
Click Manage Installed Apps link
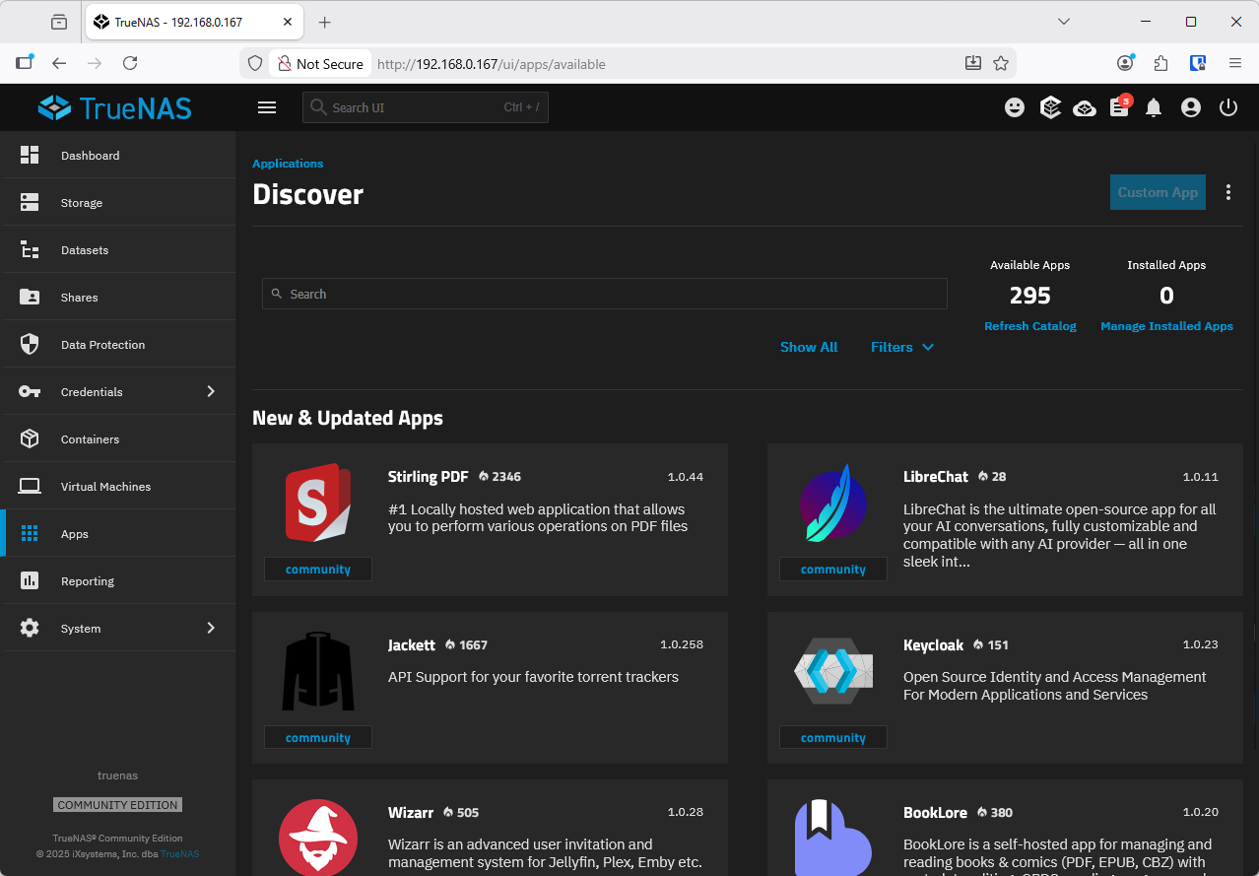pos(1166,326)
